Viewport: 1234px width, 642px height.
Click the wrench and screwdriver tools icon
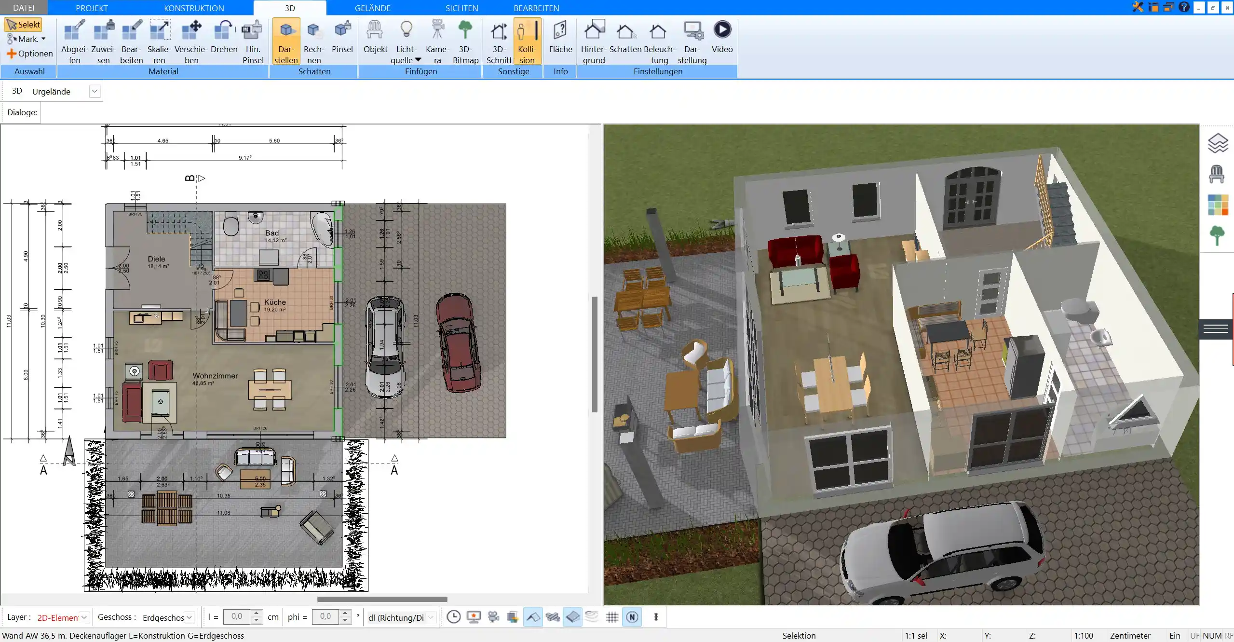click(x=1138, y=7)
